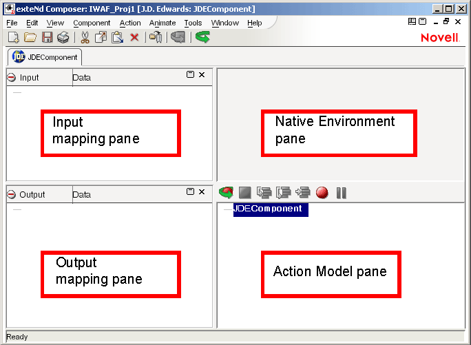Maximize the Input mapping pane
Image resolution: width=471 pixels, height=345 pixels.
[191, 74]
